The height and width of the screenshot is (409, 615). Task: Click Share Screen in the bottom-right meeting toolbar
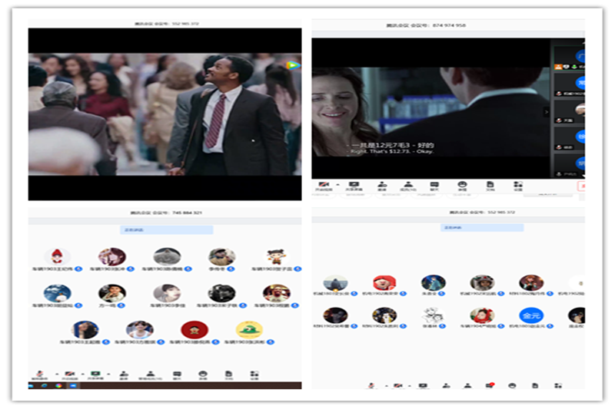click(x=423, y=386)
